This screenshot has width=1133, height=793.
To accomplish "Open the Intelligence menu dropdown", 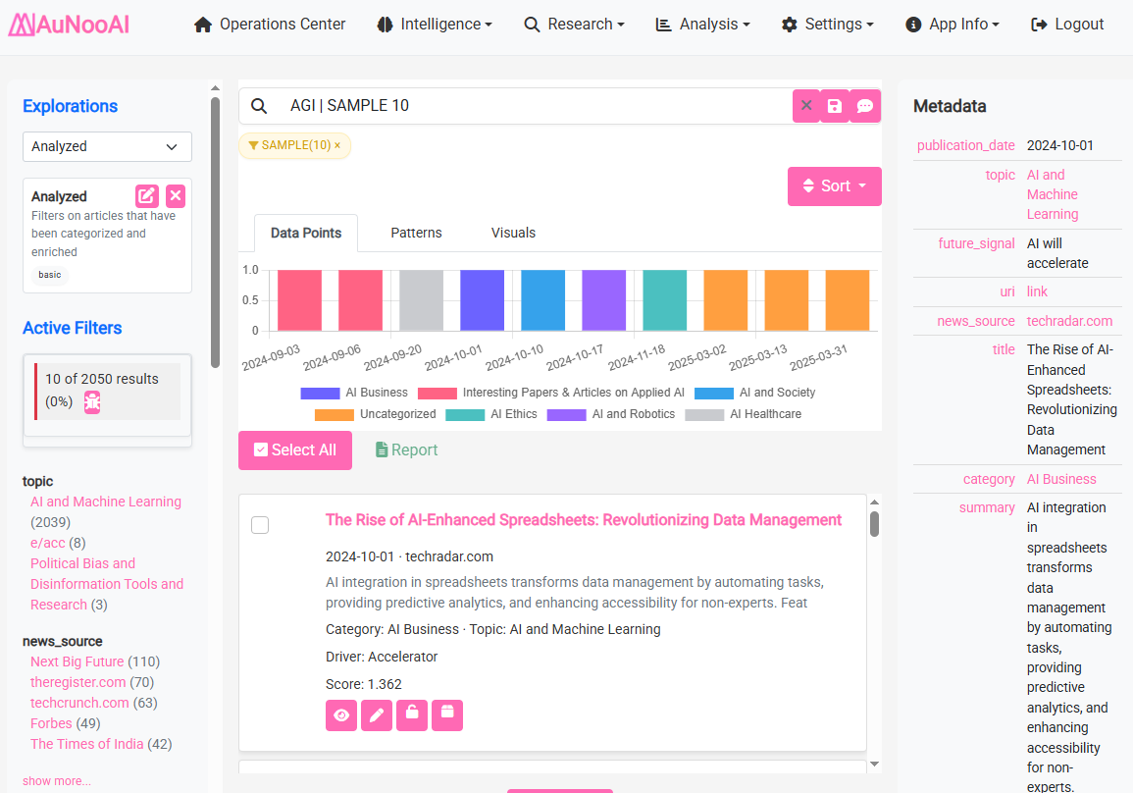I will 435,25.
